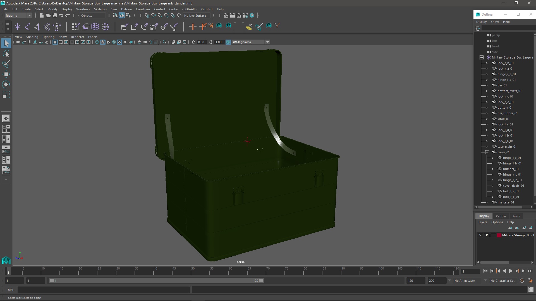This screenshot has height=301, width=536.
Task: Toggle layer playback P box
Action: click(487, 235)
